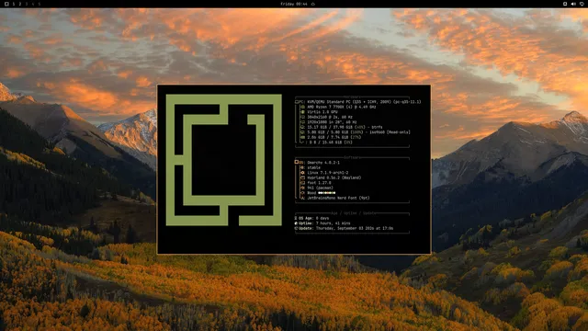Click the 'OS Age: 0 days' line
The height and width of the screenshot is (331, 588).
311,218
